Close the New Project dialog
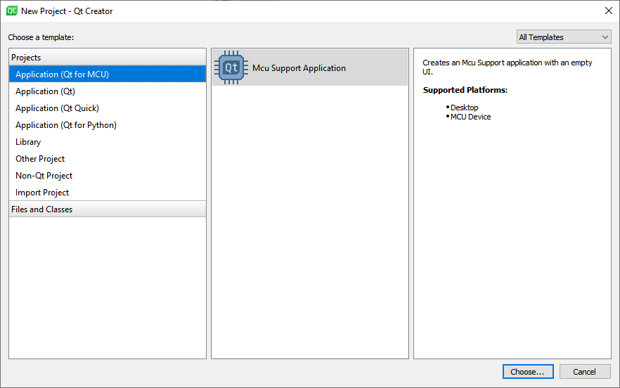 [x=608, y=11]
